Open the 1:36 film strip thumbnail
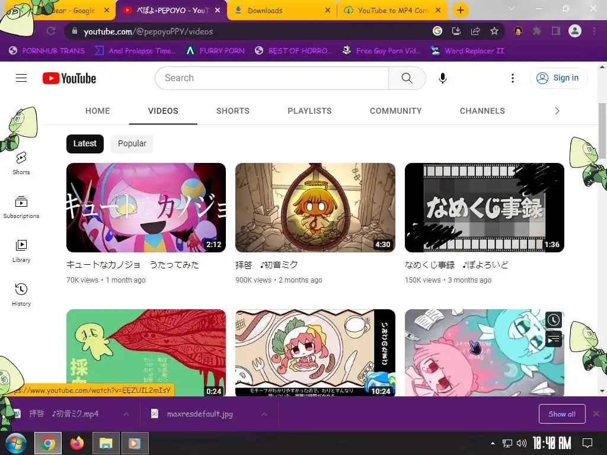 [484, 208]
